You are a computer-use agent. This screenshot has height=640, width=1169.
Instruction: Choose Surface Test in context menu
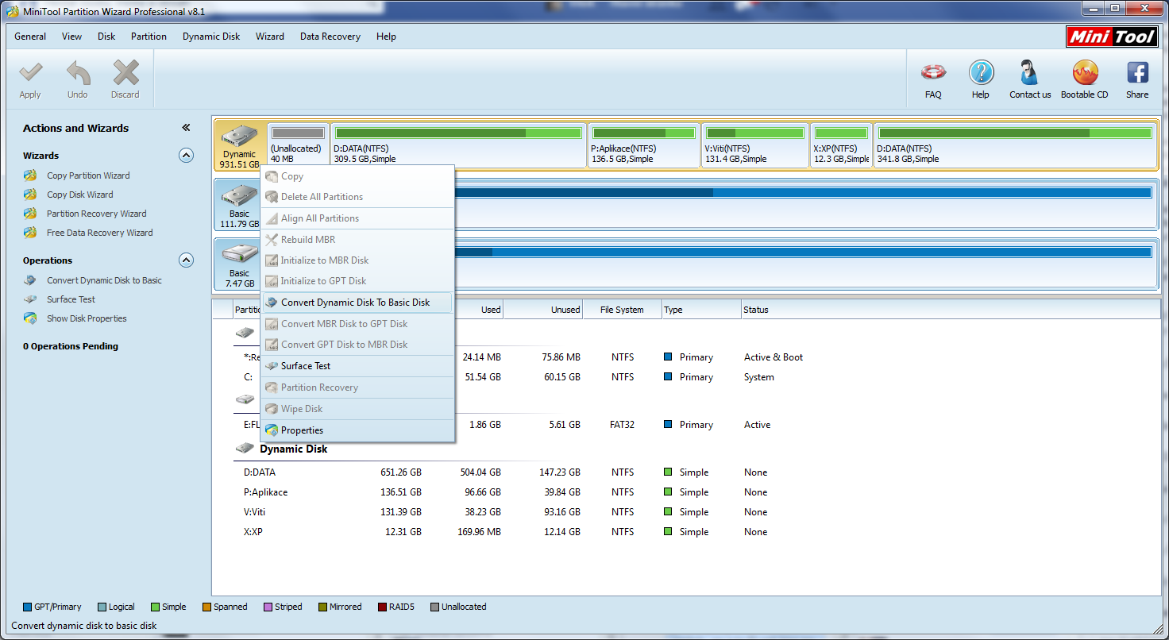point(357,366)
